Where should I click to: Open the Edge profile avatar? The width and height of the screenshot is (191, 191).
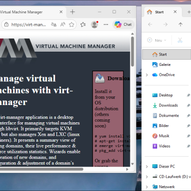tap(95, 24)
